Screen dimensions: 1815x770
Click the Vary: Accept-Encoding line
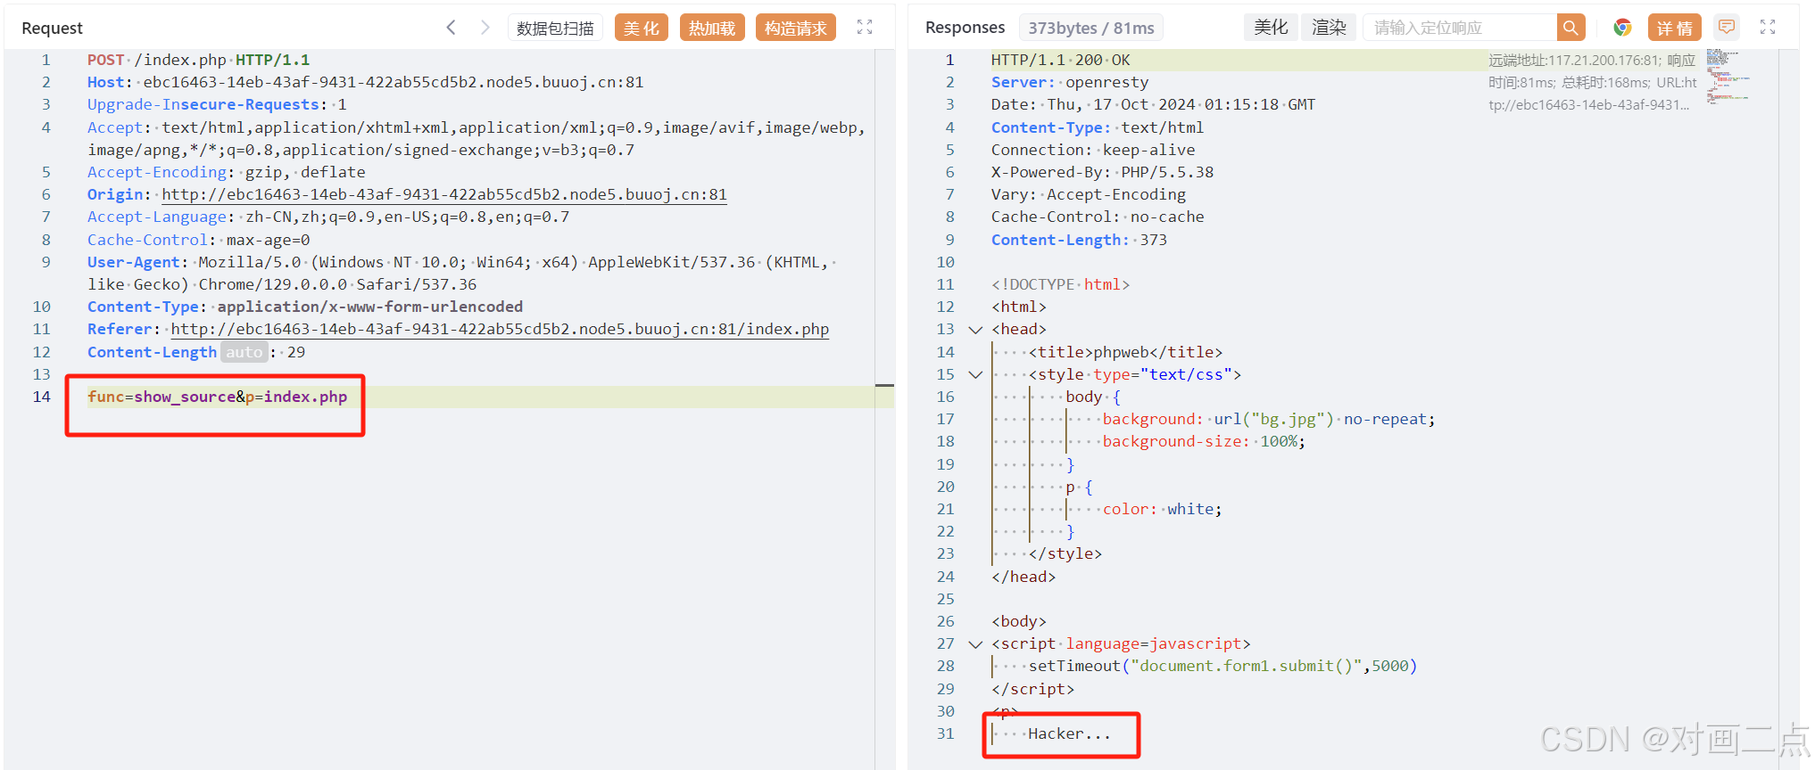click(x=1088, y=194)
